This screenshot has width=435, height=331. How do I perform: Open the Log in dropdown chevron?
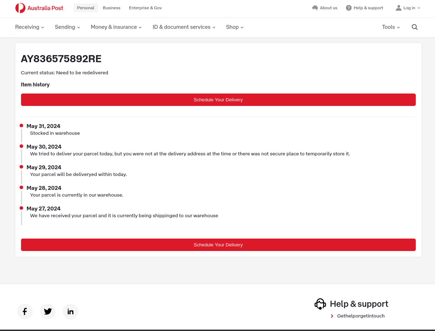(419, 7)
